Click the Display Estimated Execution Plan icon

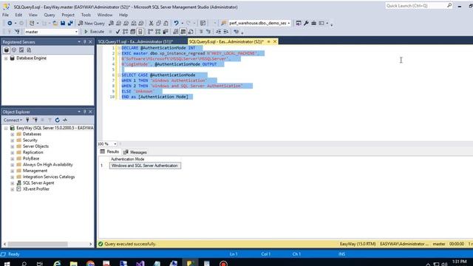125,32
